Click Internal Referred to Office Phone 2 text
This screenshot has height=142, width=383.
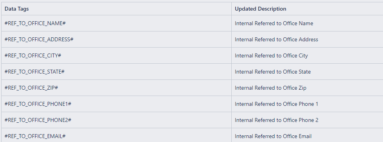[x=277, y=120]
